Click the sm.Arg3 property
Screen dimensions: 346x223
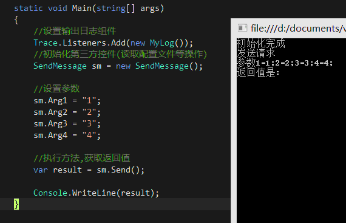tap(50, 124)
